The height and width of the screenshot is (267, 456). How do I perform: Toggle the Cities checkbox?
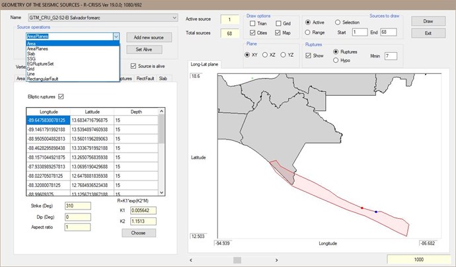pos(252,33)
